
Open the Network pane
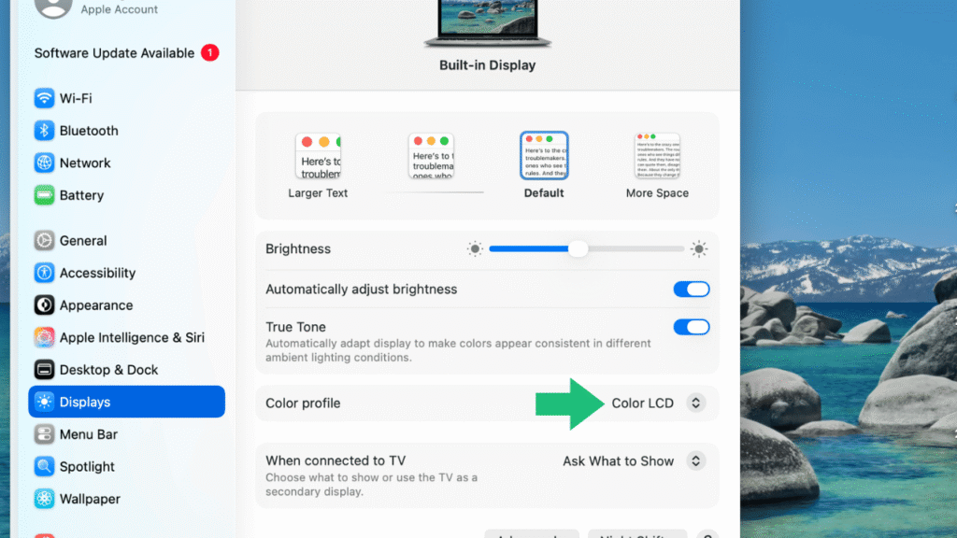(126, 163)
